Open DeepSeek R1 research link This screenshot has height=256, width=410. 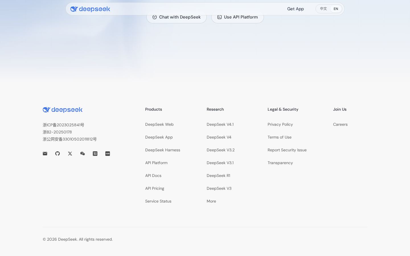pyautogui.click(x=218, y=176)
